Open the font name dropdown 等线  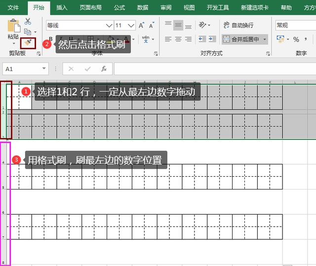pyautogui.click(x=109, y=26)
